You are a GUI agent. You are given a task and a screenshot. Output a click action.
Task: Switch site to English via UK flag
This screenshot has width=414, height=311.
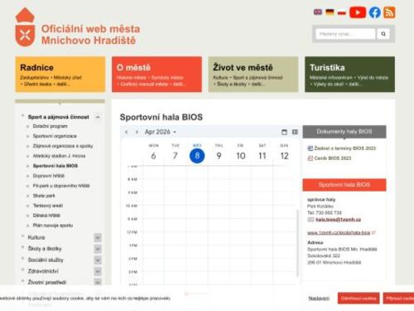[x=318, y=12]
